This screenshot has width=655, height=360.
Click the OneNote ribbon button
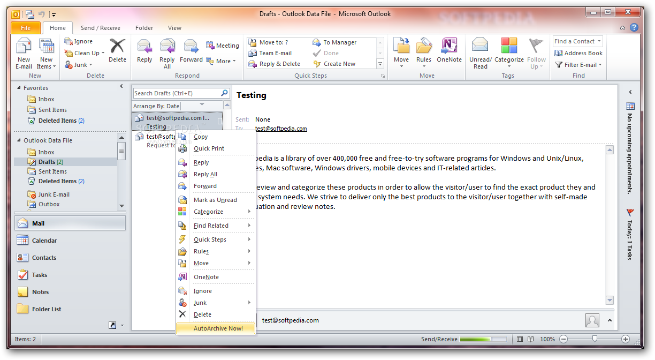(x=449, y=51)
